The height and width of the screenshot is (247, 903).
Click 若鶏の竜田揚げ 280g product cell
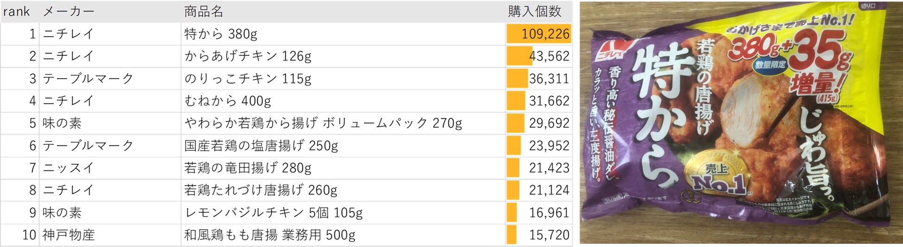[248, 168]
